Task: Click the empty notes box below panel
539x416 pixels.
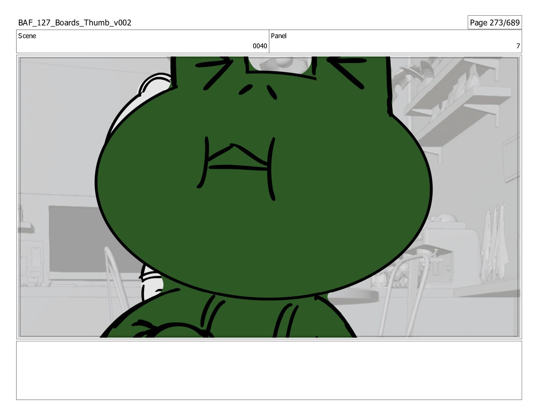Action: pos(269,370)
